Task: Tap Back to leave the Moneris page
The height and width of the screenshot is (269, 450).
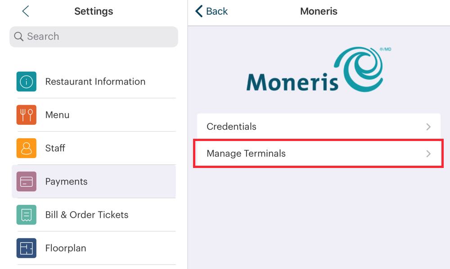Action: (x=211, y=11)
